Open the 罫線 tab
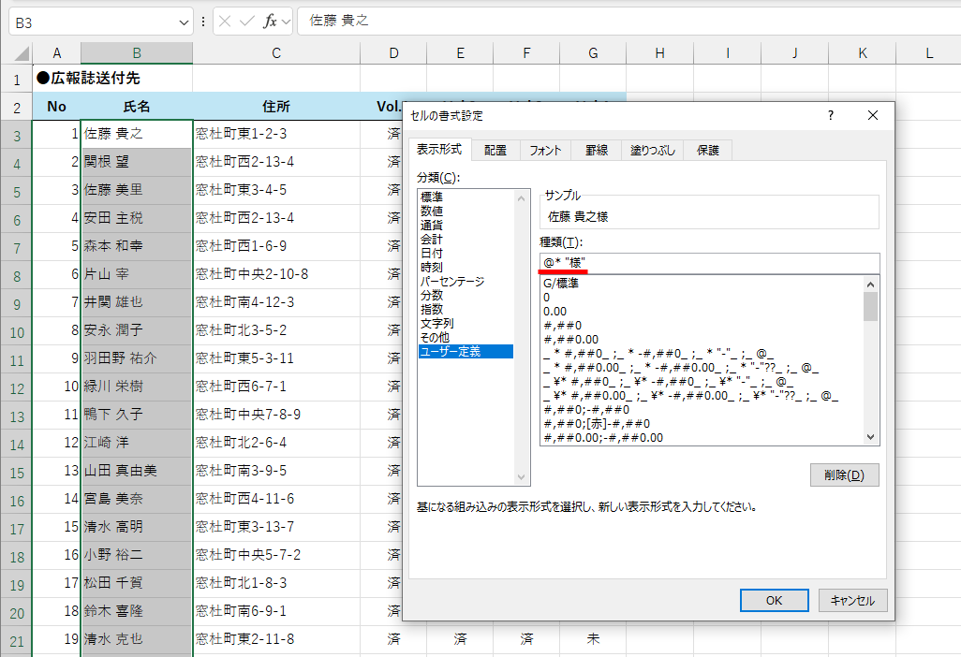Image resolution: width=961 pixels, height=657 pixels. click(x=597, y=149)
